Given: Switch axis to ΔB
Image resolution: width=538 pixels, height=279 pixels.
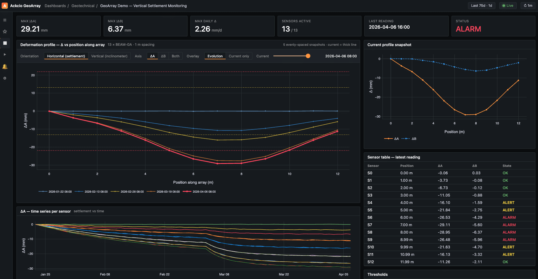Looking at the screenshot, I should [x=163, y=56].
